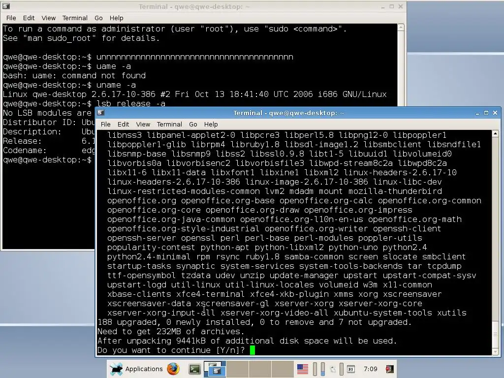Switch to the second workspace in pager

tap(237, 369)
